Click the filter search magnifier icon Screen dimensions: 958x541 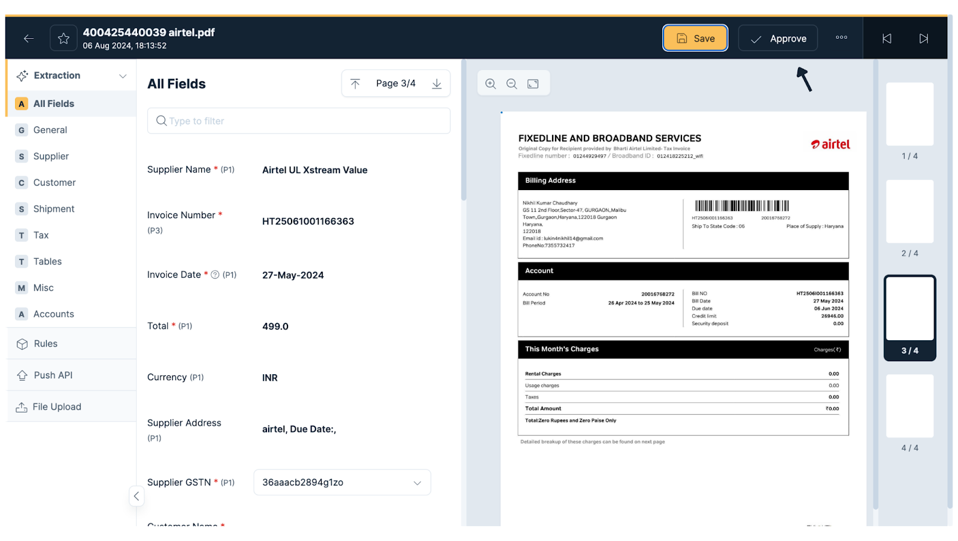161,121
